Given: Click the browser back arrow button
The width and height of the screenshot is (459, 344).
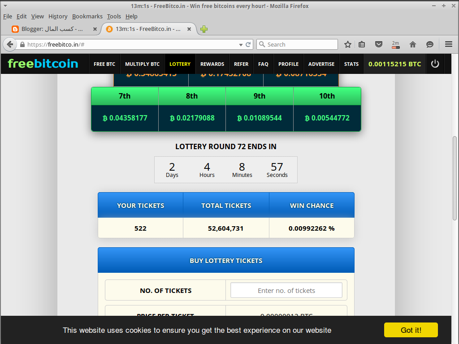Looking at the screenshot, I should 10,44.
